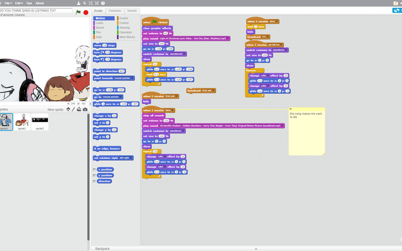Screen dimensions: 402x251
Task: Click the sprite list vertical scrollbar
Action: 89,177
